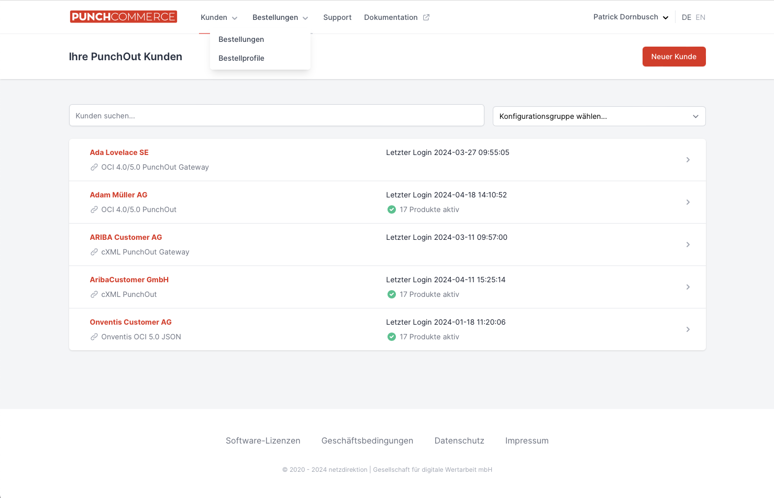Open AribaCustomer GmbH customer

129,280
